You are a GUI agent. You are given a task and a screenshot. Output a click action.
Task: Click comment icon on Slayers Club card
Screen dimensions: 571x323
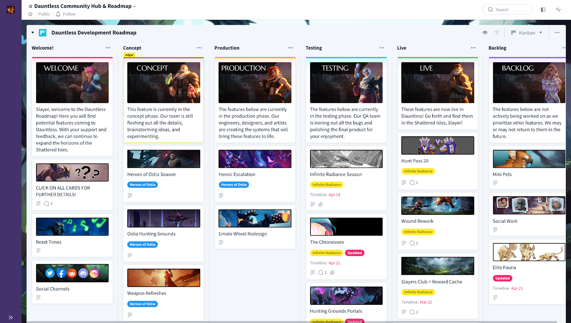tap(412, 312)
